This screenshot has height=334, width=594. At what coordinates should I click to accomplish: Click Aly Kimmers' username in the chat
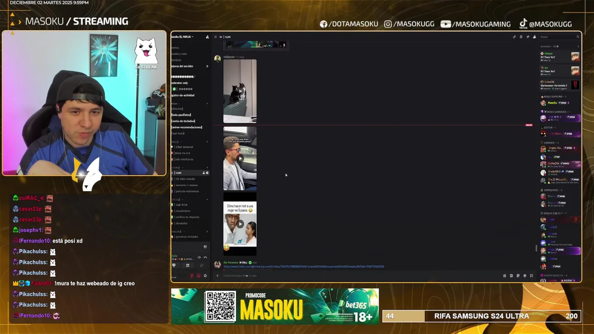coord(231,263)
